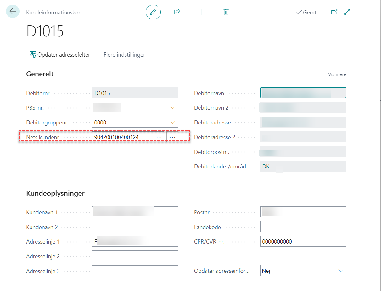
Task: Open Flere indstillinger menu
Action: (x=124, y=55)
